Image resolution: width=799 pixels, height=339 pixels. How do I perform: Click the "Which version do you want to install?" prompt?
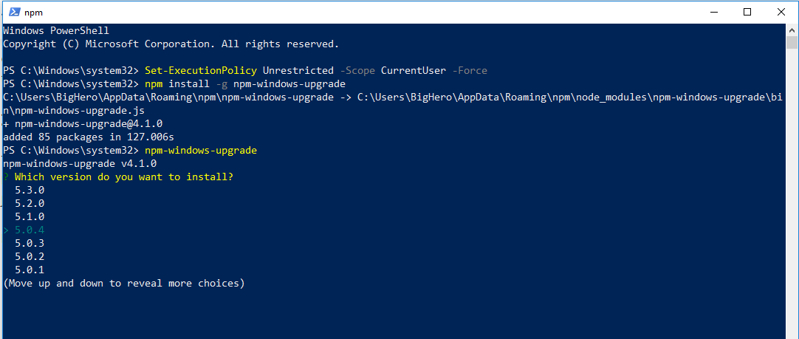pyautogui.click(x=129, y=177)
